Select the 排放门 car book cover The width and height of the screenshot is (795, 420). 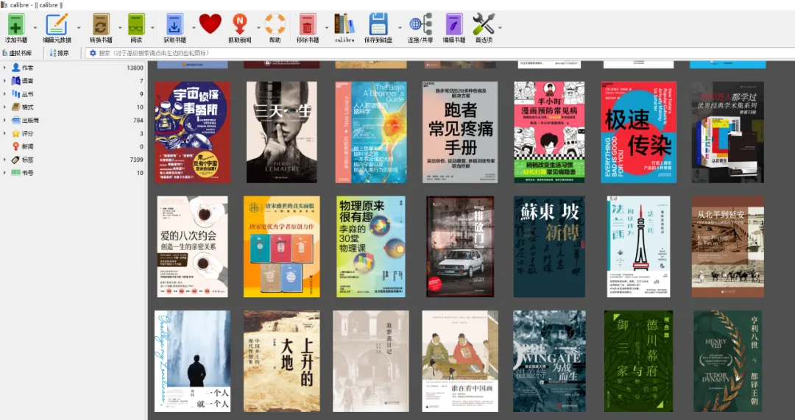pyautogui.click(x=460, y=246)
